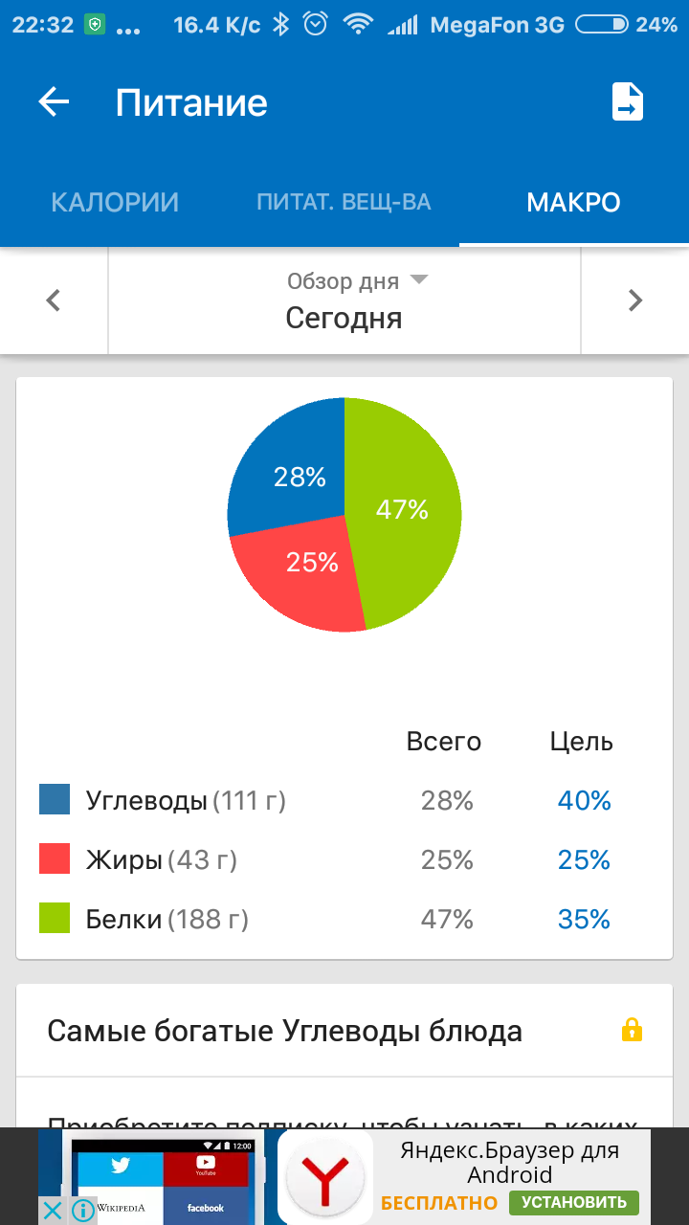Switch to the ПИТАТ. ВЕЩ-ВА tab
Image resolution: width=689 pixels, height=1225 pixels.
coord(344,203)
